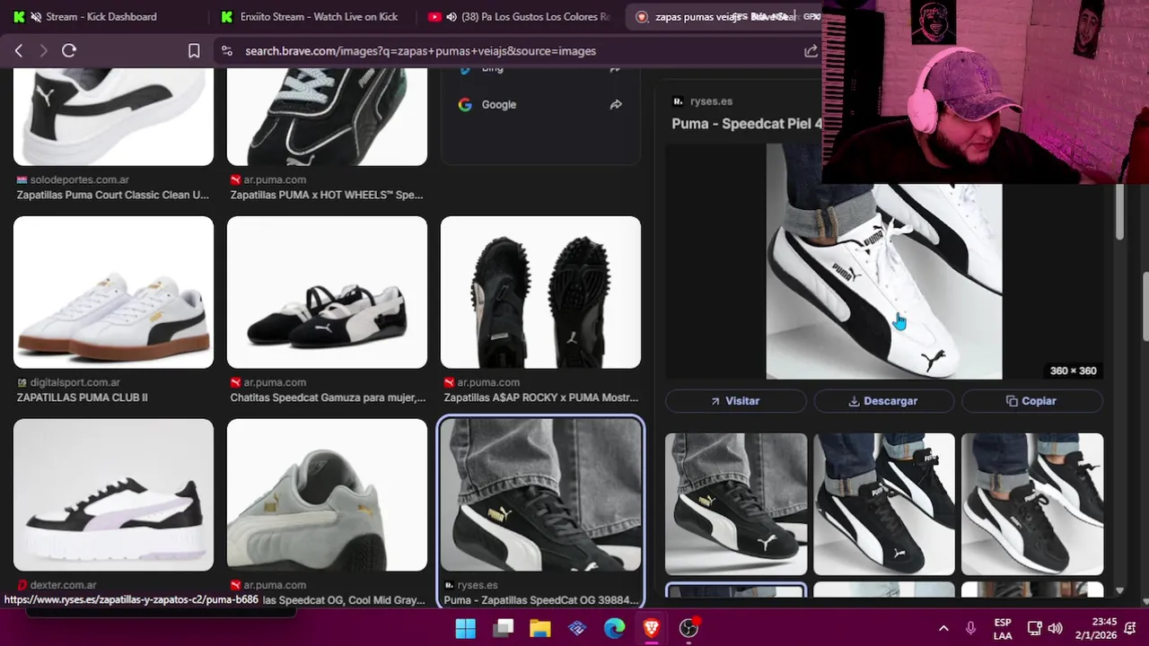
Task: Select the highlighted ryses.es SpeedCat OG image
Action: pos(540,495)
